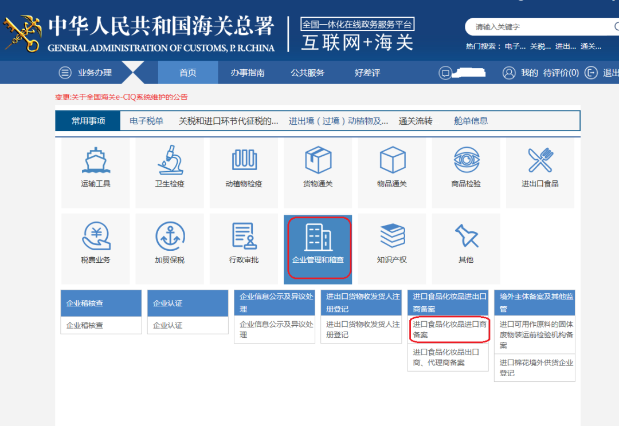Screen dimensions: 619x426
Task: Open the 商品检验 eye icon
Action: (467, 160)
